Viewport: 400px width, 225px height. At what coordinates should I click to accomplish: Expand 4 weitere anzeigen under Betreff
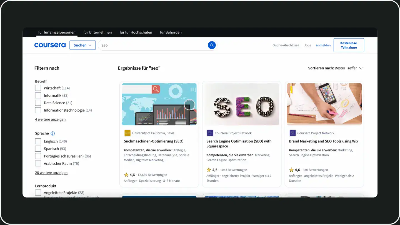pos(50,119)
